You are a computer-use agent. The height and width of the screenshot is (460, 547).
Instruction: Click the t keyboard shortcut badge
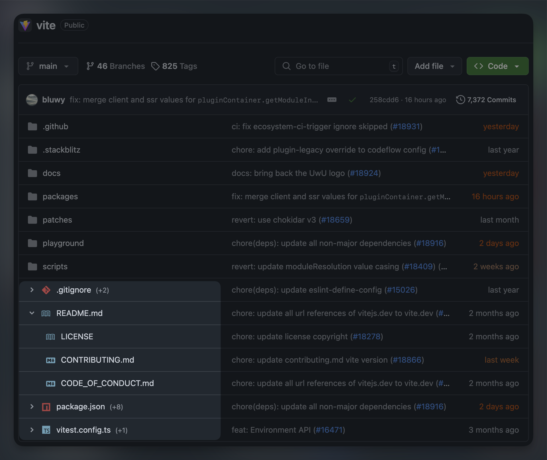tap(394, 66)
